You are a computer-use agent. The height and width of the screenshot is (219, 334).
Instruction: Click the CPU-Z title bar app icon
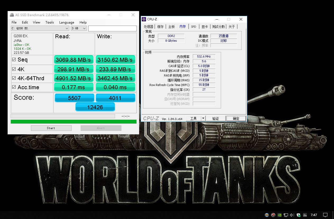click(144, 19)
